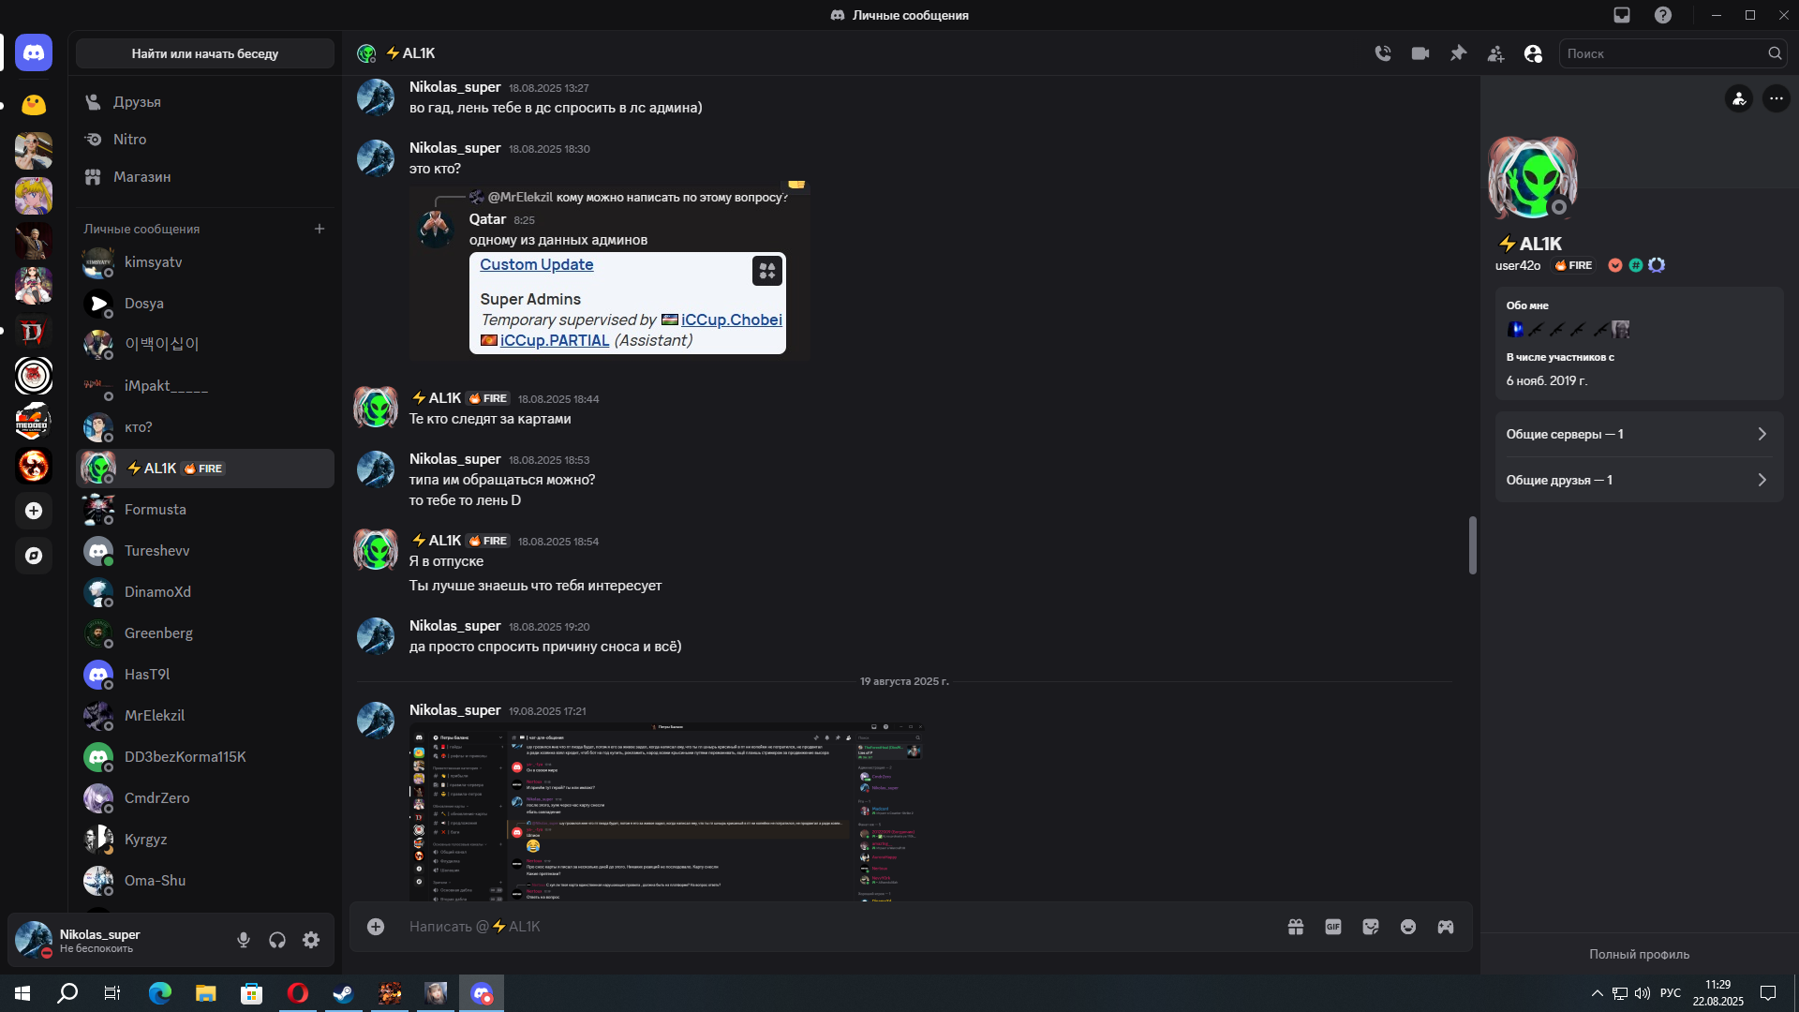Click the friend status button in profile
Viewport: 1799px width, 1012px height.
click(x=1739, y=98)
